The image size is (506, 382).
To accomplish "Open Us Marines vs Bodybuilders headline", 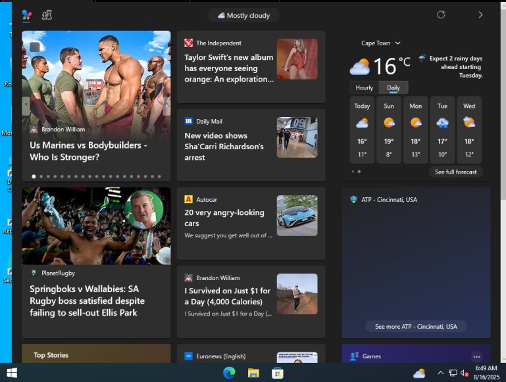I will tap(88, 151).
